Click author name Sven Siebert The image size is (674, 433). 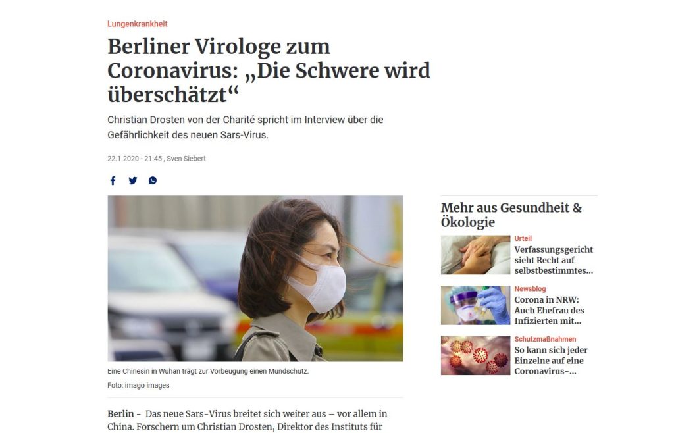(x=186, y=159)
